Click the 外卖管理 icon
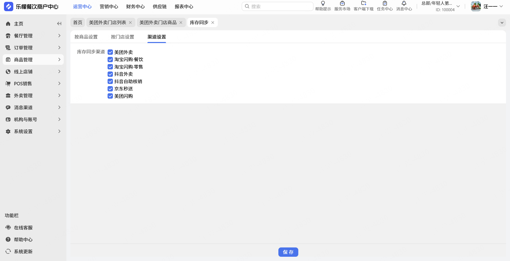The image size is (510, 261). point(8,95)
